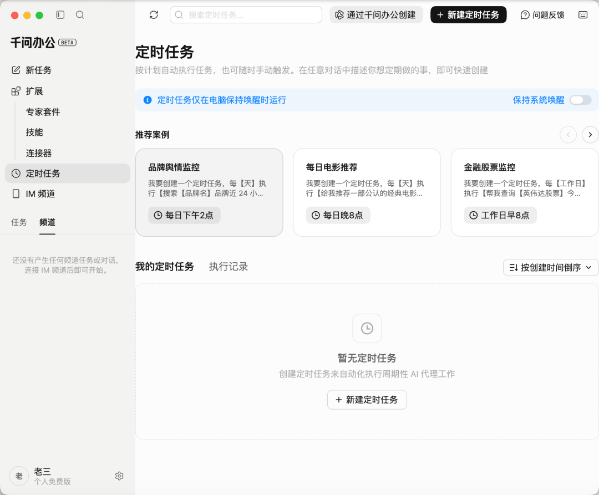Enable 保持系统唤醒 switch
This screenshot has height=495, width=599.
[x=580, y=100]
